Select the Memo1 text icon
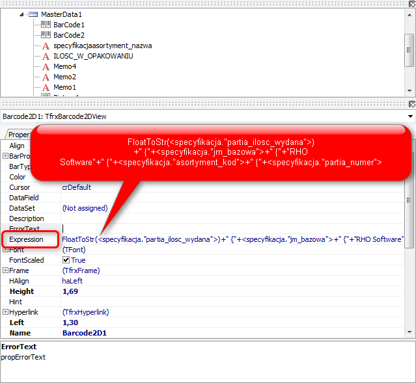Viewport: 416px width, 383px height. click(46, 88)
